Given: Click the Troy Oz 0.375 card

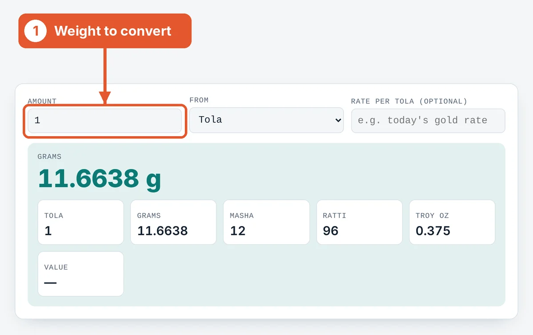Looking at the screenshot, I should (452, 222).
